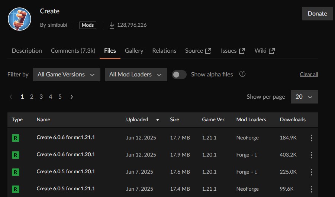The image size is (335, 197).
Task: Click the Mods category tag
Action: pos(88,25)
